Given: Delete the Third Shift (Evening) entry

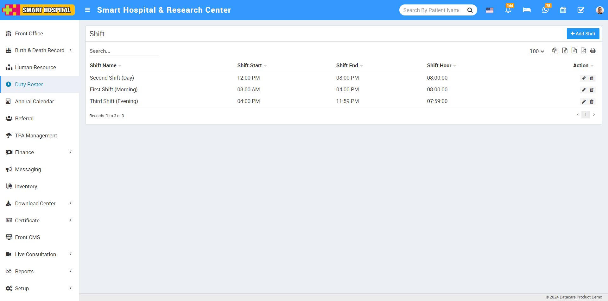Looking at the screenshot, I should (592, 102).
